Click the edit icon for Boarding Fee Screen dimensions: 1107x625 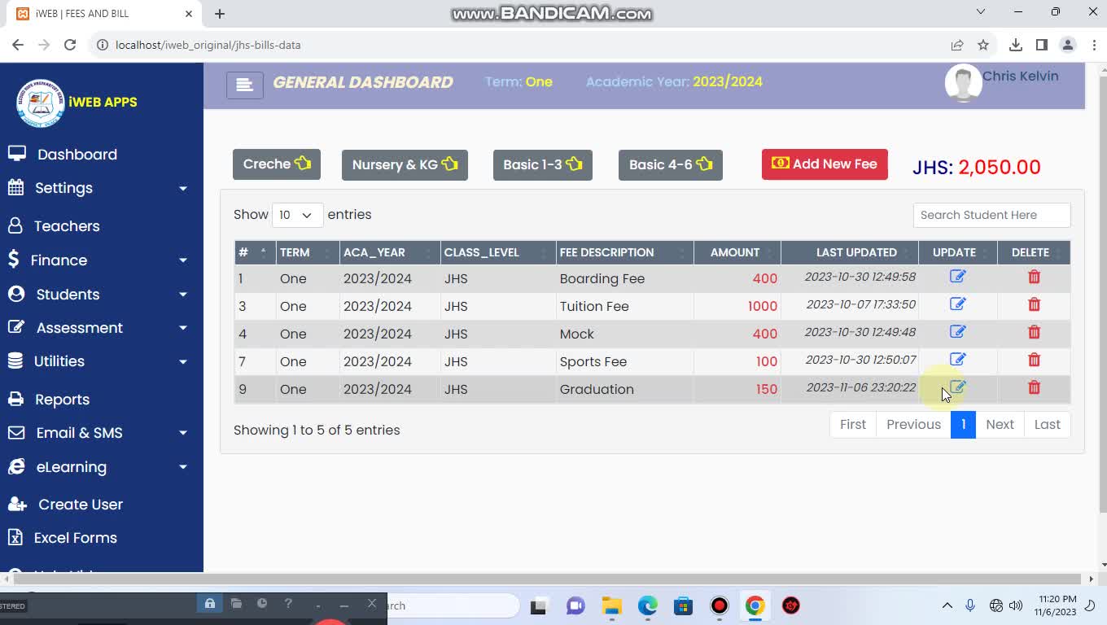pos(957,277)
